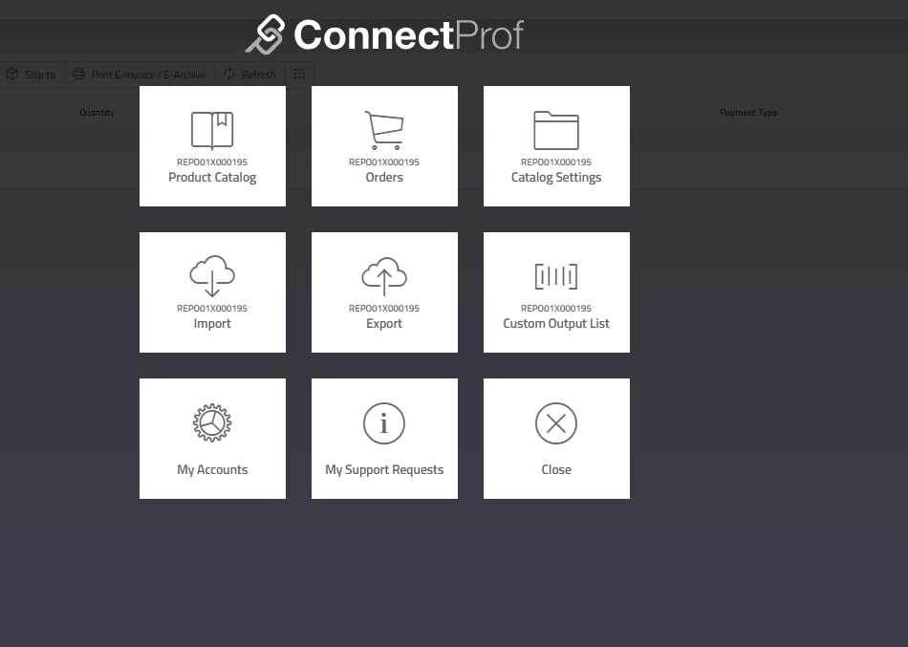Image resolution: width=908 pixels, height=647 pixels.
Task: Click the grid menu icon in toolbar
Action: pyautogui.click(x=299, y=75)
